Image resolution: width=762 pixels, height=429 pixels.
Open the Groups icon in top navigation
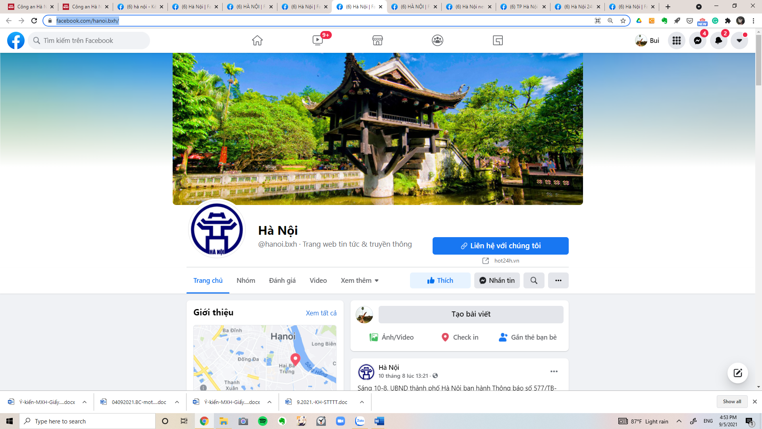coord(437,41)
